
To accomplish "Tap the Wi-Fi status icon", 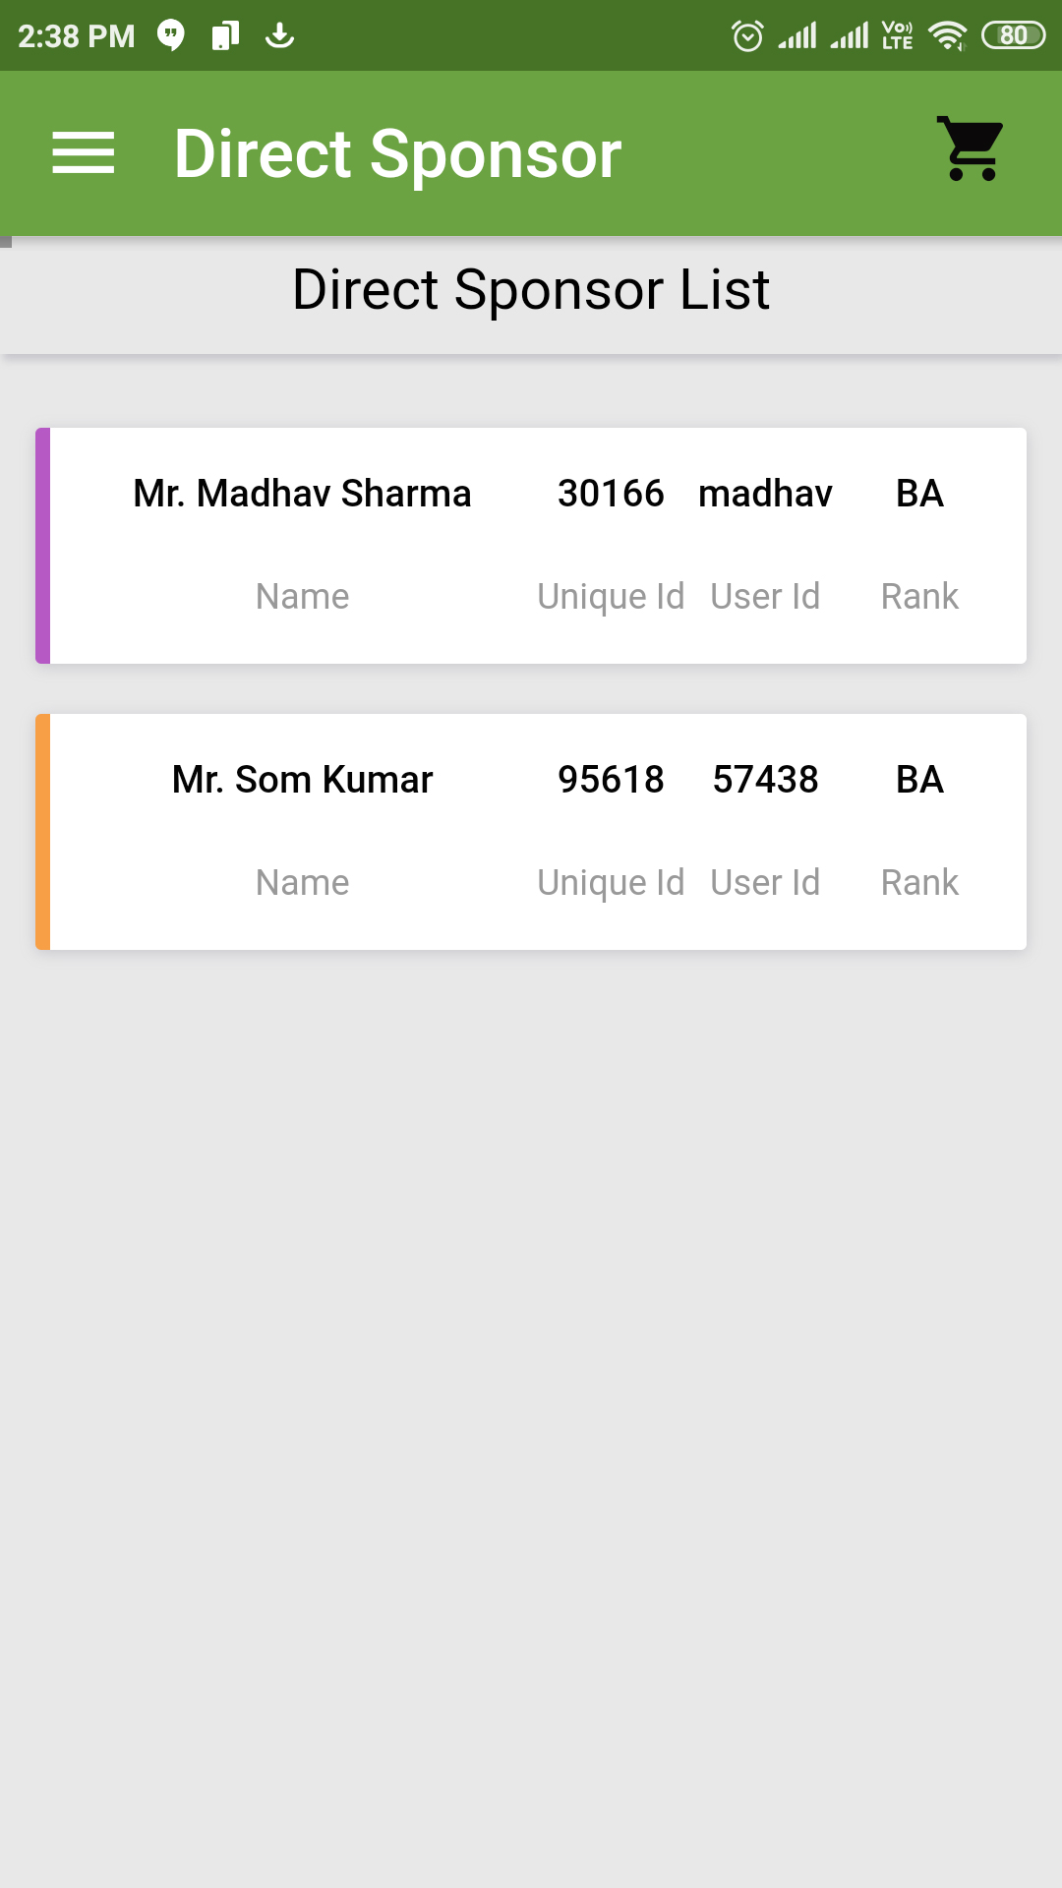I will pos(948,36).
